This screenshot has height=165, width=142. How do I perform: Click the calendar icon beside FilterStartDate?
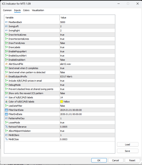point(6,110)
